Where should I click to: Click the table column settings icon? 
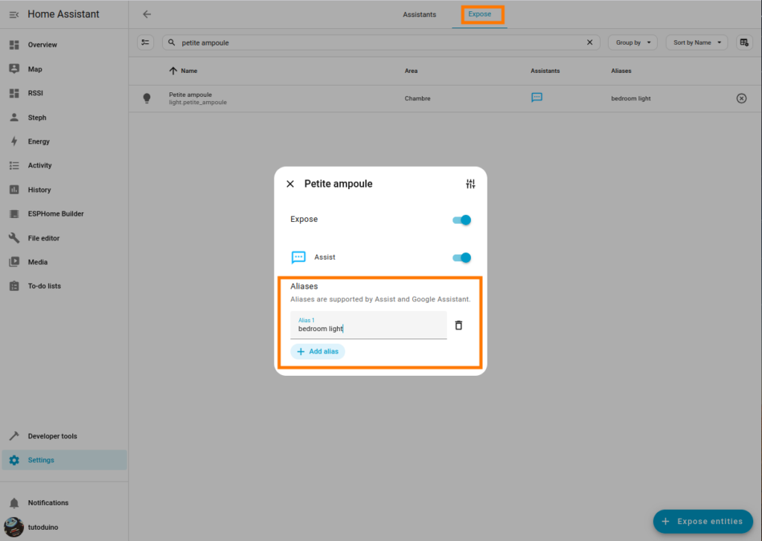743,42
